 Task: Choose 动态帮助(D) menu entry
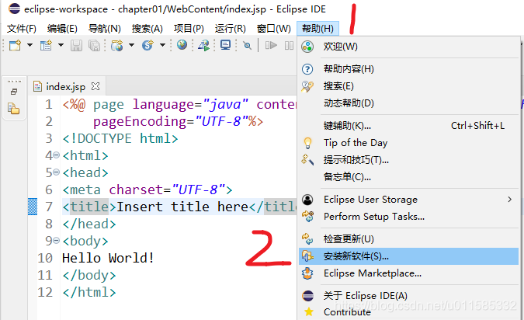408,103
